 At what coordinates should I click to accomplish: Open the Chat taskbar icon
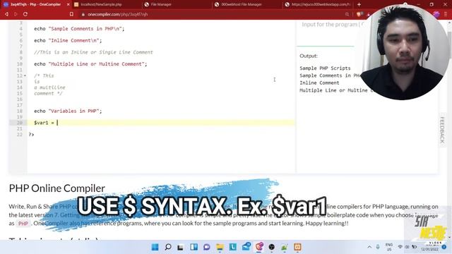[207, 247]
